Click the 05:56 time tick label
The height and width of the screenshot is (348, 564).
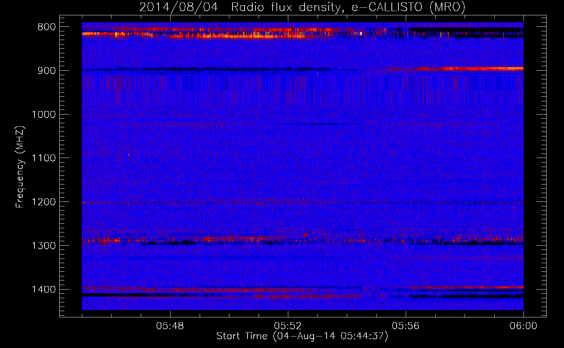405,326
